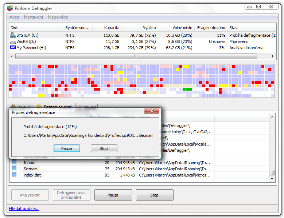Screen dimensions: 284x218
Task: Select the My Passport (H:) row name
Action: 31,48
